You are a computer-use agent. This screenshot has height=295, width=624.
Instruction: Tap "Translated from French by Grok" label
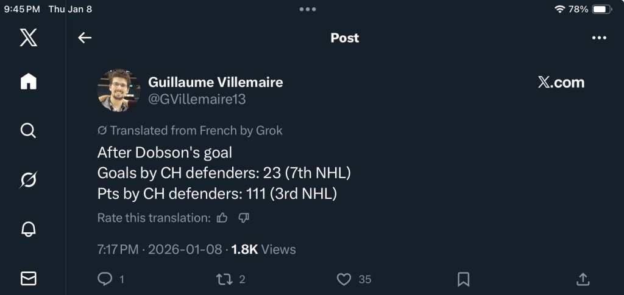[x=190, y=130]
